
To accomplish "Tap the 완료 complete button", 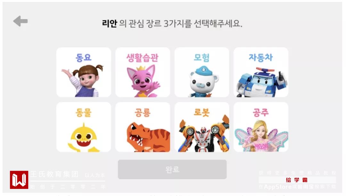I will pyautogui.click(x=172, y=169).
